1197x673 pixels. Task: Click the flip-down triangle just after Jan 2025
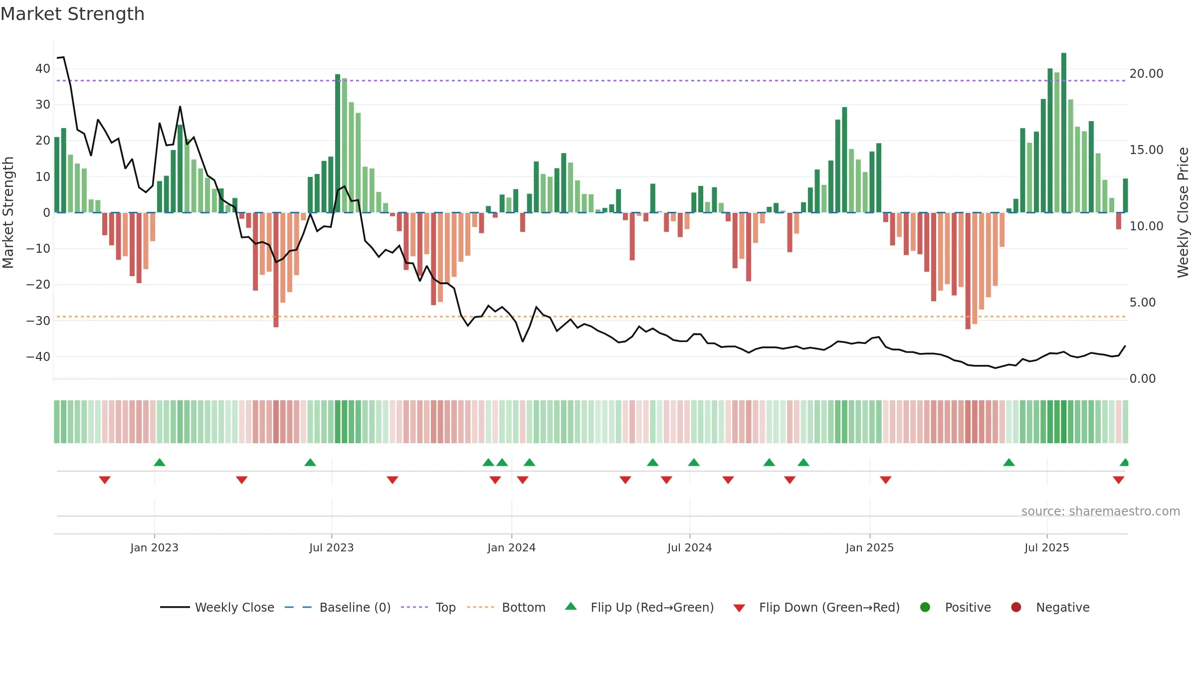(x=886, y=480)
